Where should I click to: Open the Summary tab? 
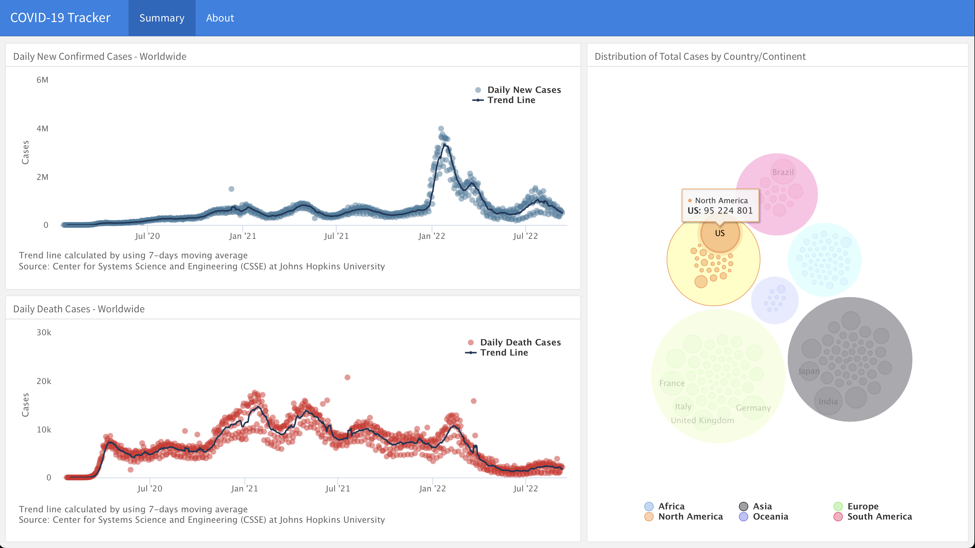[162, 18]
